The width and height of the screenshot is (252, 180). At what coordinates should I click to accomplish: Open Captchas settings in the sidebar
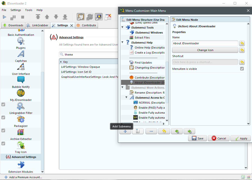pos(21,56)
